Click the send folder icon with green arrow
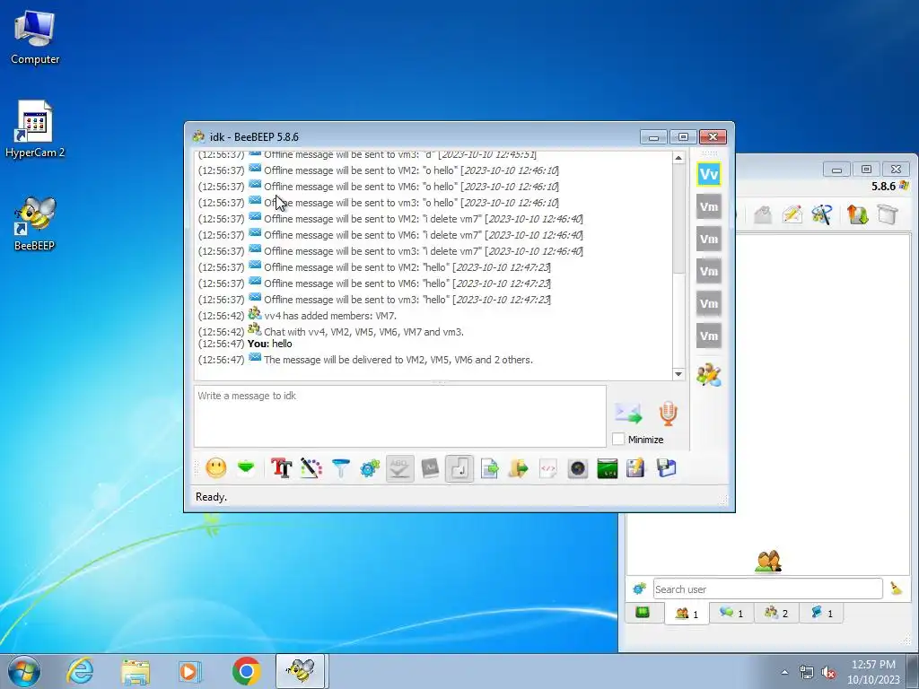Image resolution: width=919 pixels, height=689 pixels. [518, 468]
